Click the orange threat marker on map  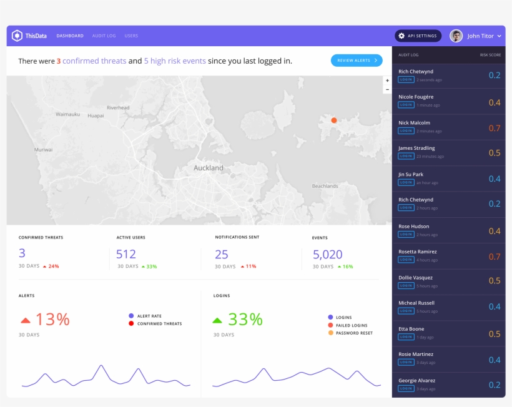[x=334, y=120]
